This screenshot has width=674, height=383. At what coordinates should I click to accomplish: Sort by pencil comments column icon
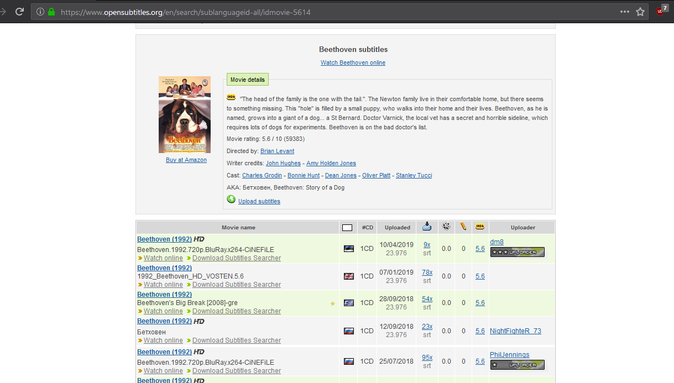pyautogui.click(x=463, y=226)
